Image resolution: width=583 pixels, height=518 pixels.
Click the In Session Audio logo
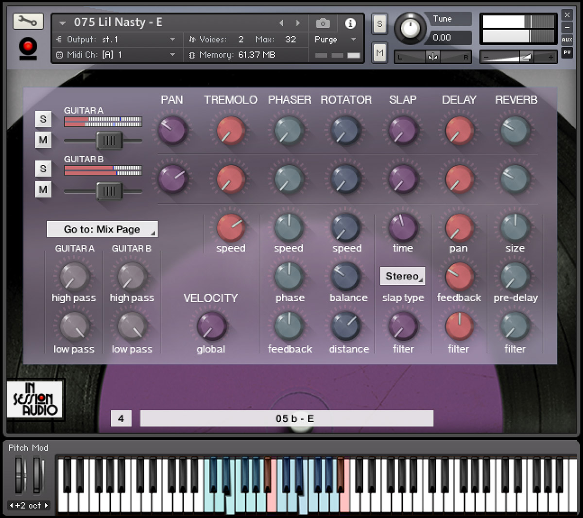(35, 399)
